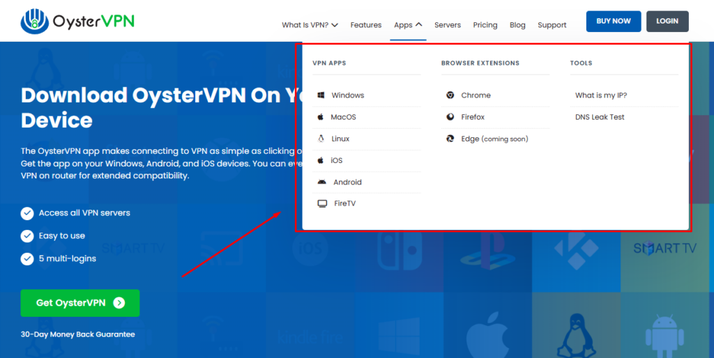Click the BUY NOW button
The width and height of the screenshot is (714, 358).
point(614,22)
